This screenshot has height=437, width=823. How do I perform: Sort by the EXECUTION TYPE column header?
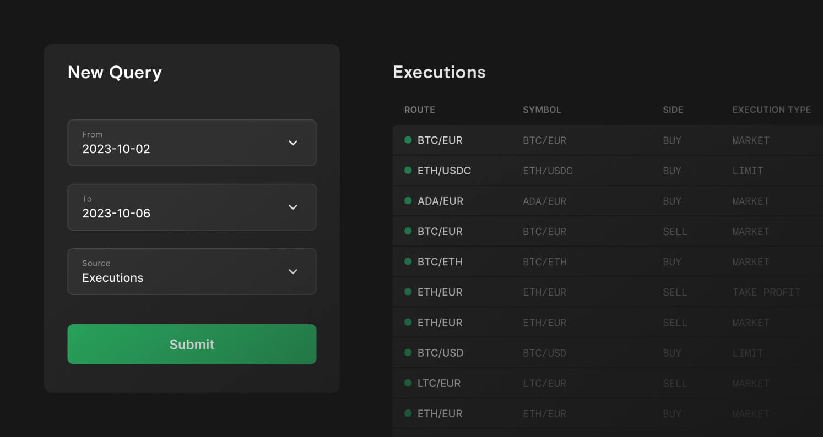click(x=771, y=110)
